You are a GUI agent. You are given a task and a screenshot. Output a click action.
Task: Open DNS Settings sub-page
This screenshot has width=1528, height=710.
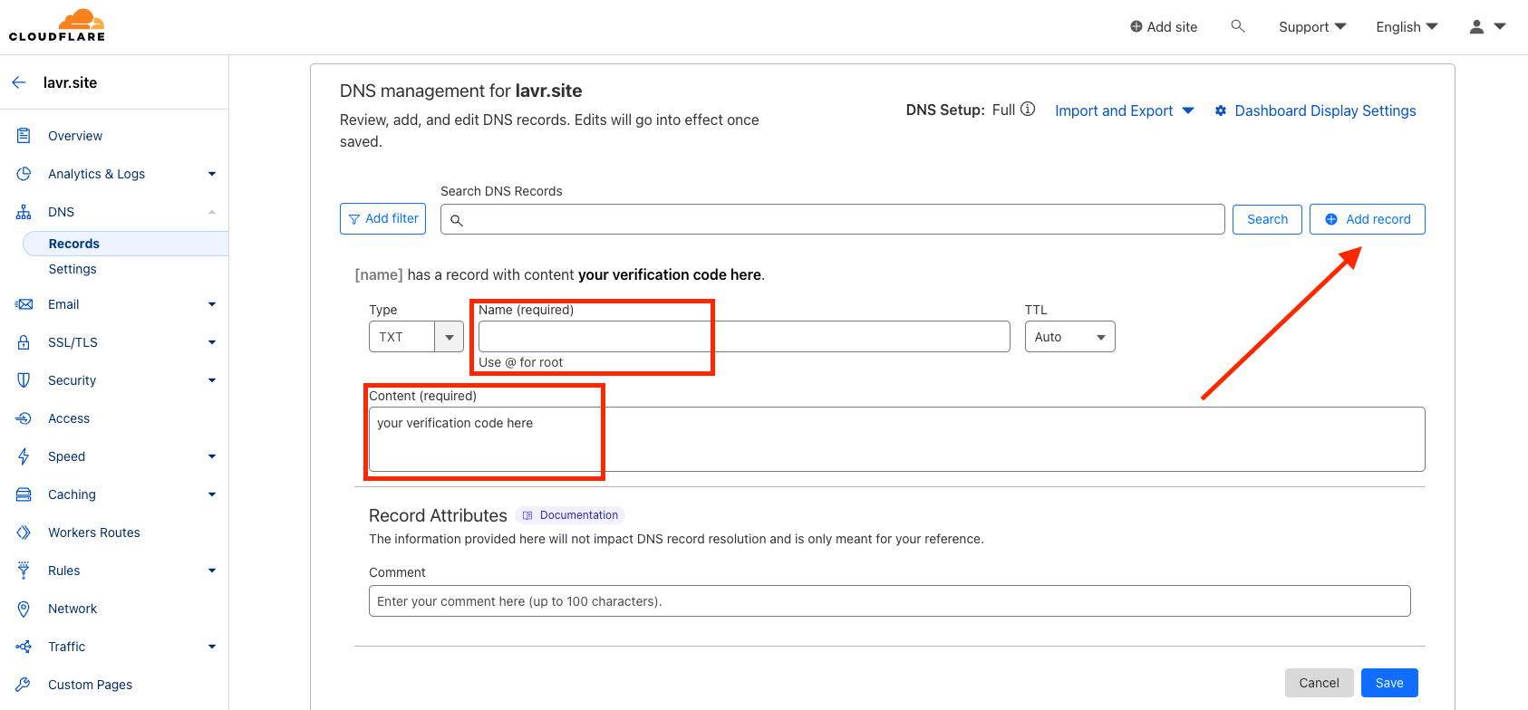(73, 269)
